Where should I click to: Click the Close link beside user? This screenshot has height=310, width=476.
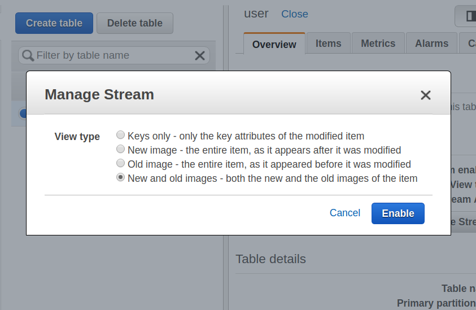(x=295, y=14)
